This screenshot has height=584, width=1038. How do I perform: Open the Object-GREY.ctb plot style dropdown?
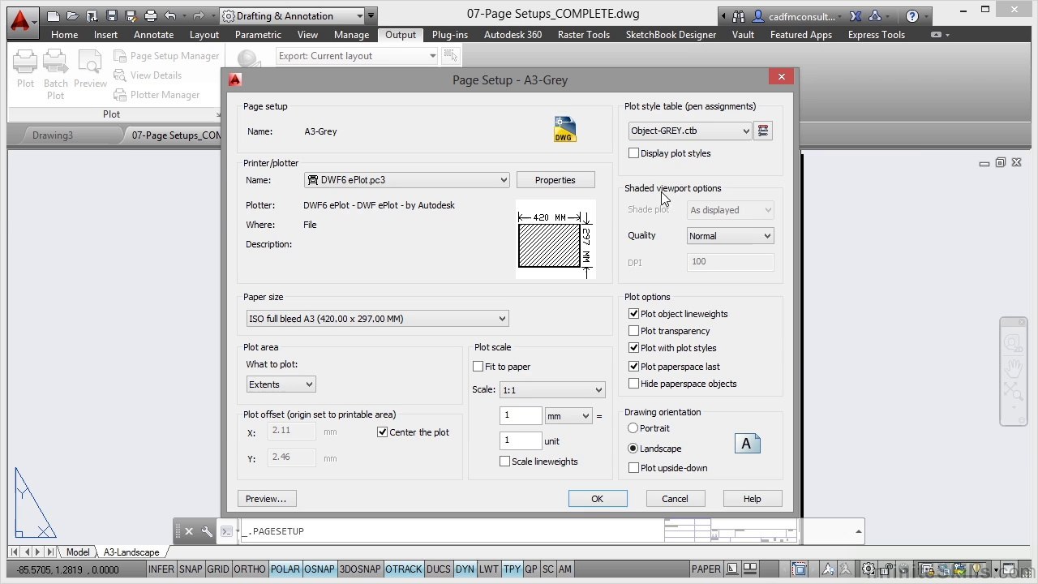click(x=690, y=131)
